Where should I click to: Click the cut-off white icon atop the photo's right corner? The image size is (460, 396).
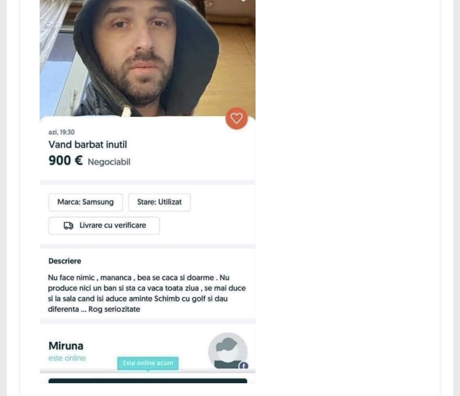pos(243,0)
